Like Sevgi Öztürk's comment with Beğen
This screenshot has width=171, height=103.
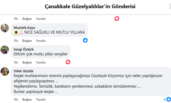pyautogui.click(x=27, y=62)
